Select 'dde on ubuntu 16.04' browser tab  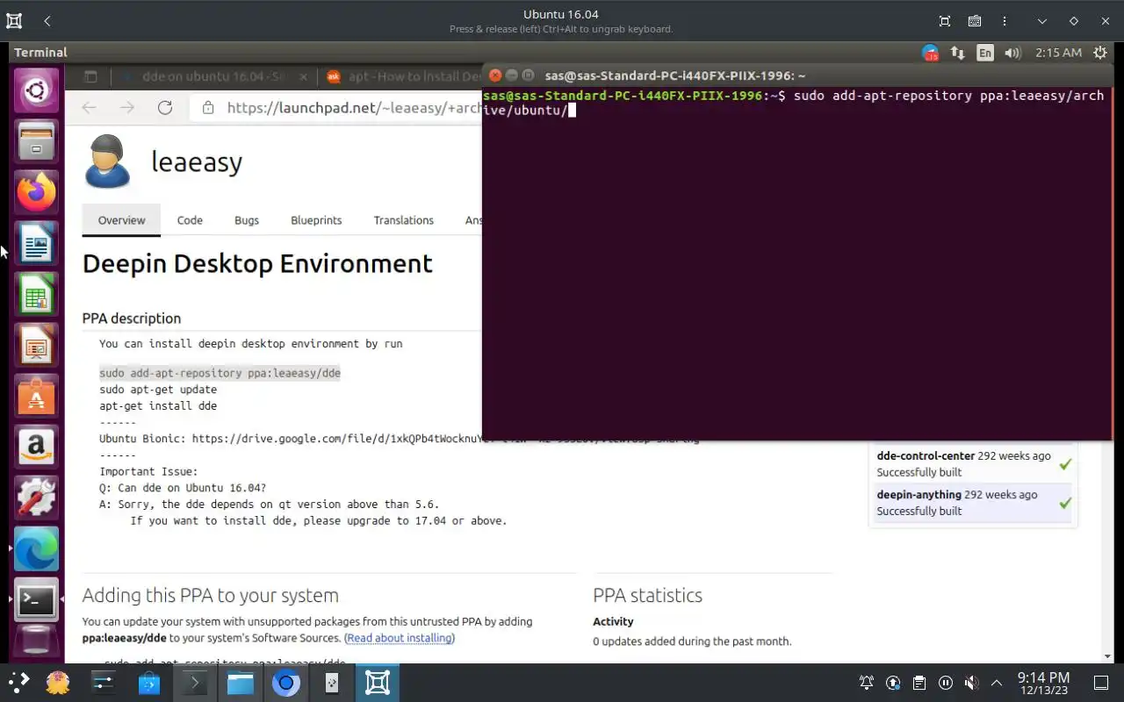(x=213, y=76)
